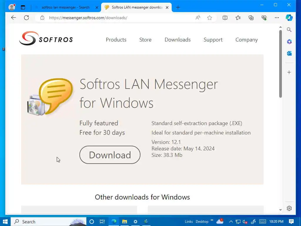Open Task View on taskbar

102,222
